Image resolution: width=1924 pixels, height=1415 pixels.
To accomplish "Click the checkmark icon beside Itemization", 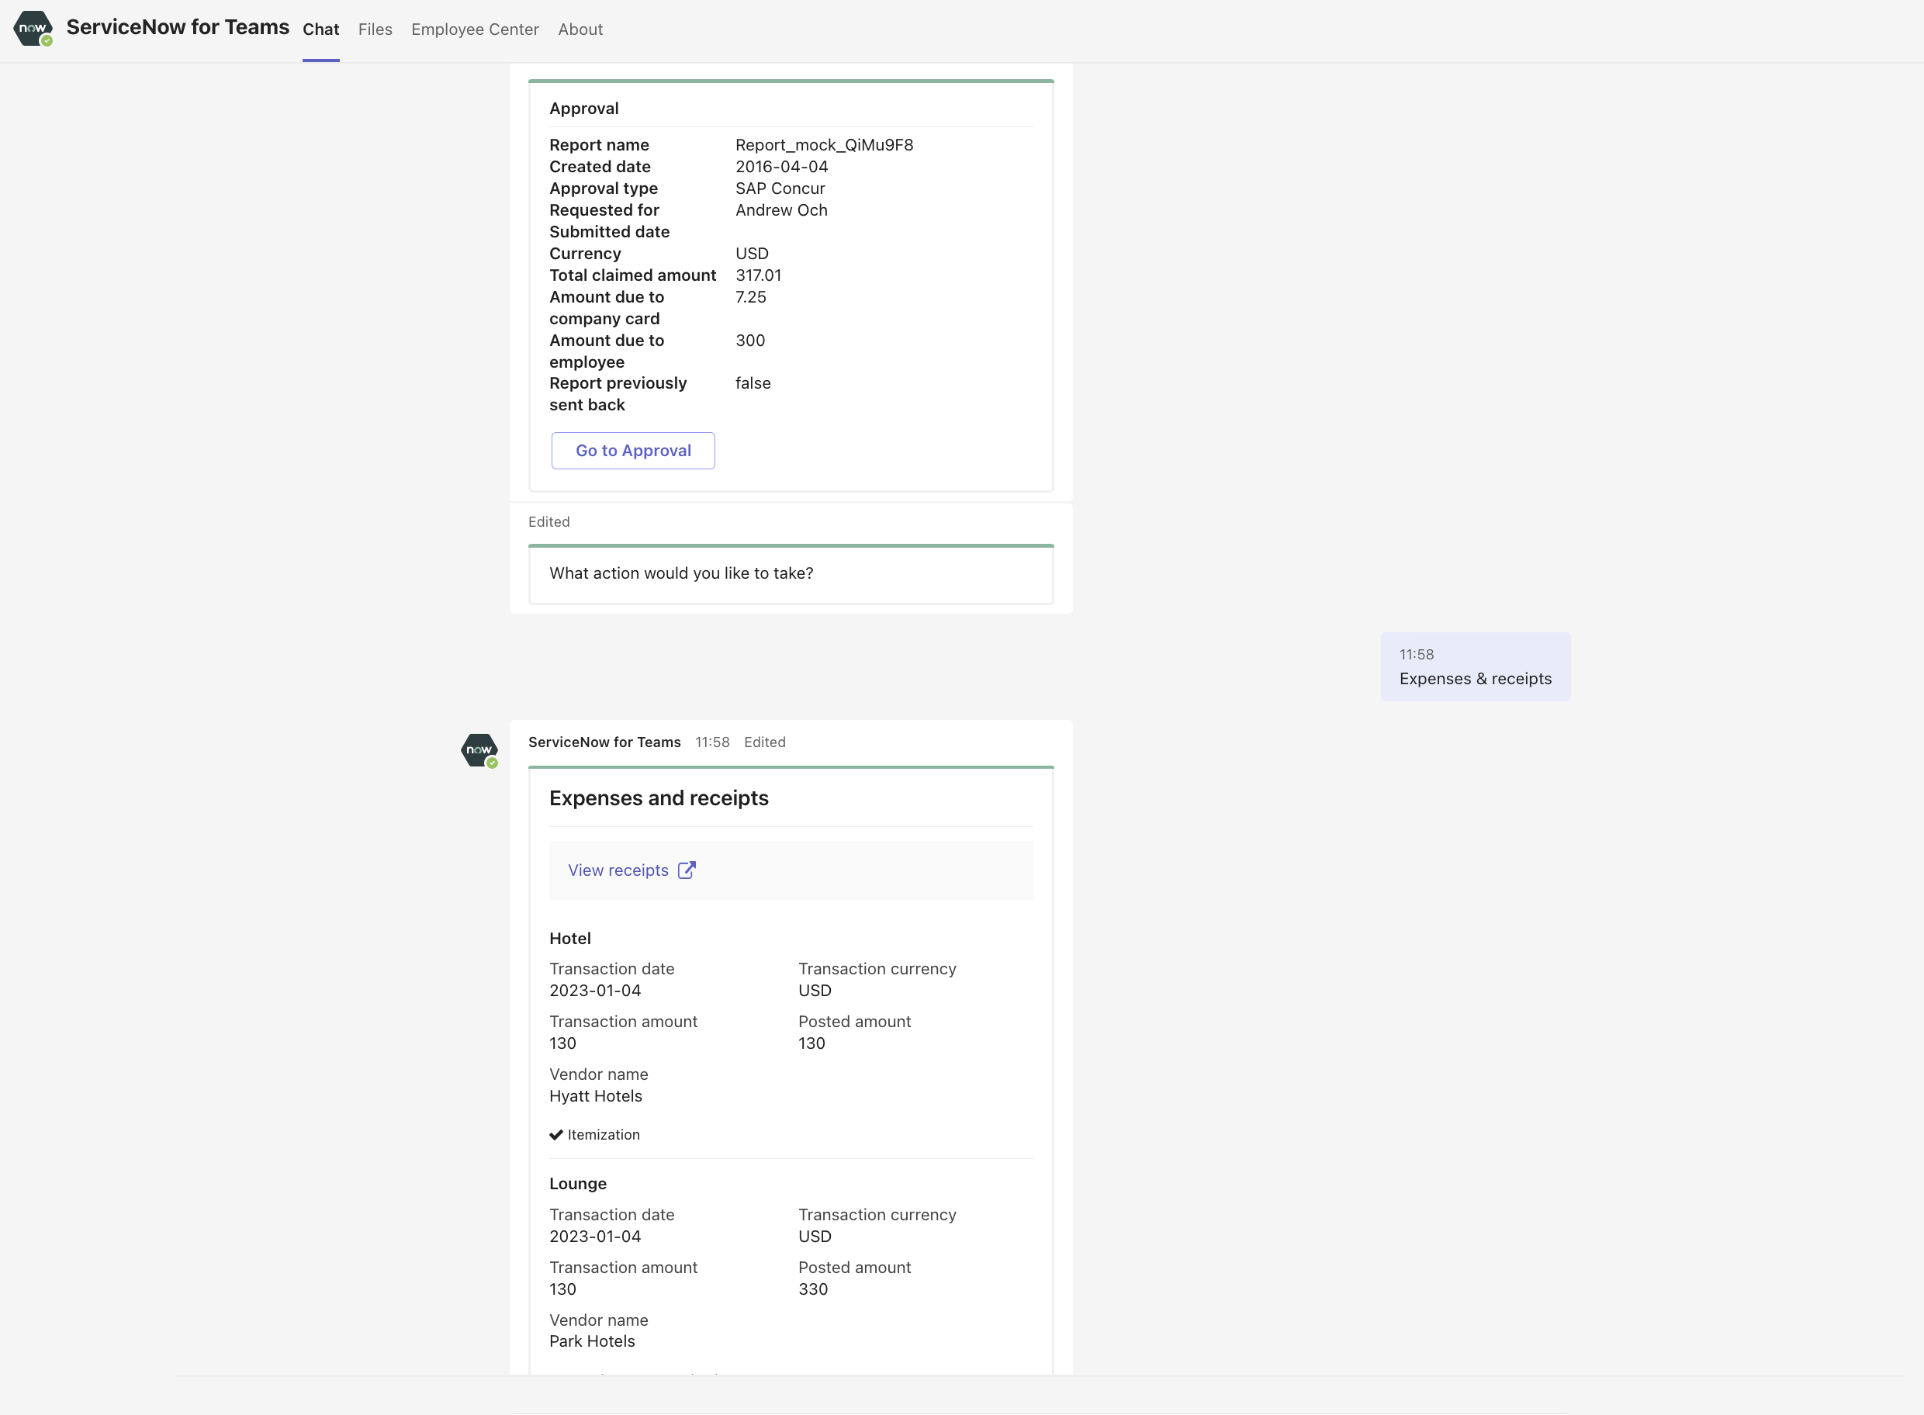I will (x=557, y=1135).
